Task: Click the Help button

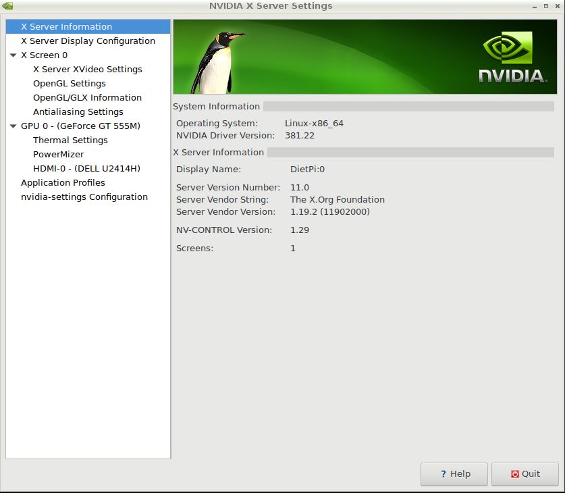Action: [454, 474]
